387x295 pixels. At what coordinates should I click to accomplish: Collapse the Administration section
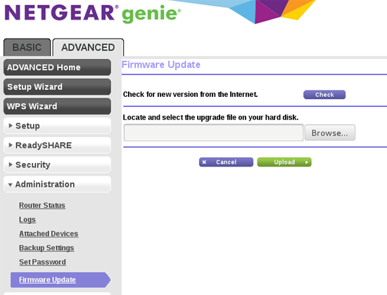point(57,184)
